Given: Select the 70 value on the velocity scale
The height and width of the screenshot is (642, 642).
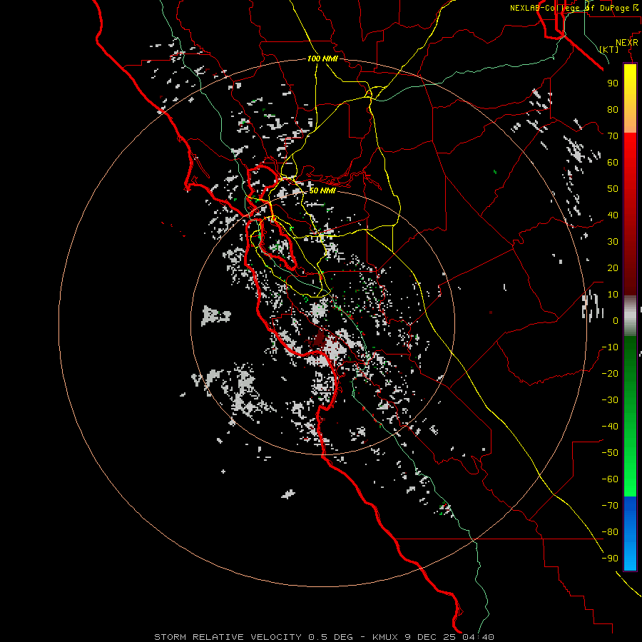Looking at the screenshot, I should tap(613, 136).
